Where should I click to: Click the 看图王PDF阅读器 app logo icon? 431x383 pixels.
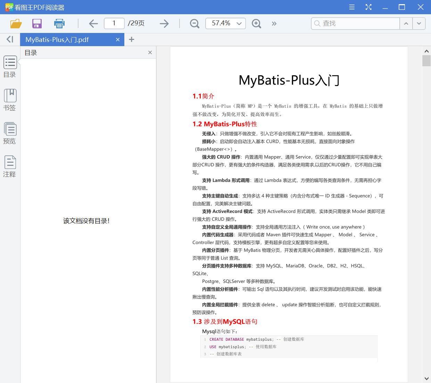(9, 7)
